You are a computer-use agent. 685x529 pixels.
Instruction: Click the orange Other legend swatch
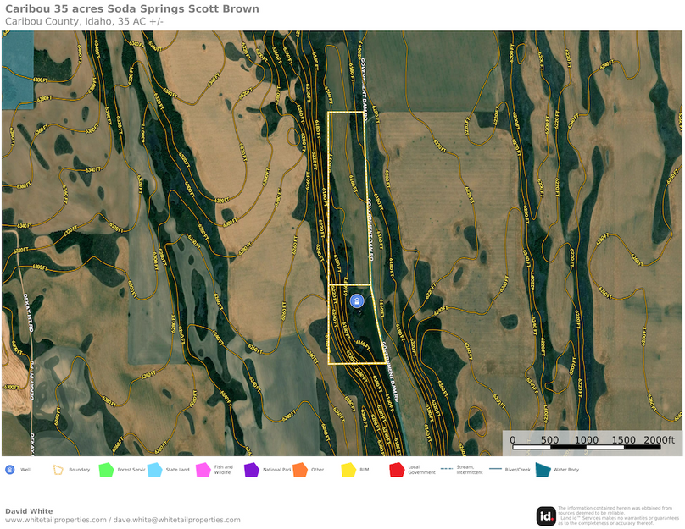[299, 470]
